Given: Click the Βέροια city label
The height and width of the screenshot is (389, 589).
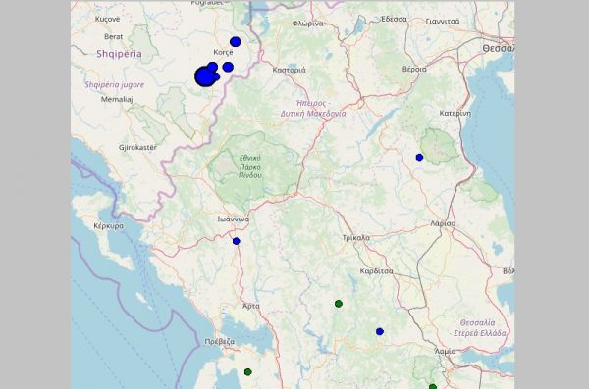Looking at the screenshot, I should (x=414, y=69).
